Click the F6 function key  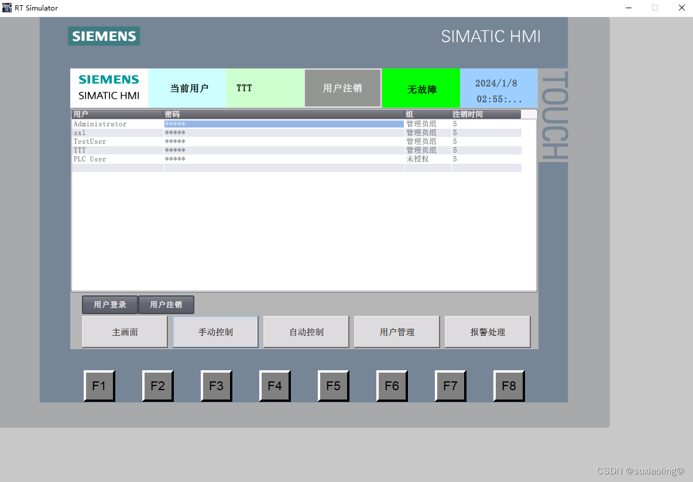392,385
